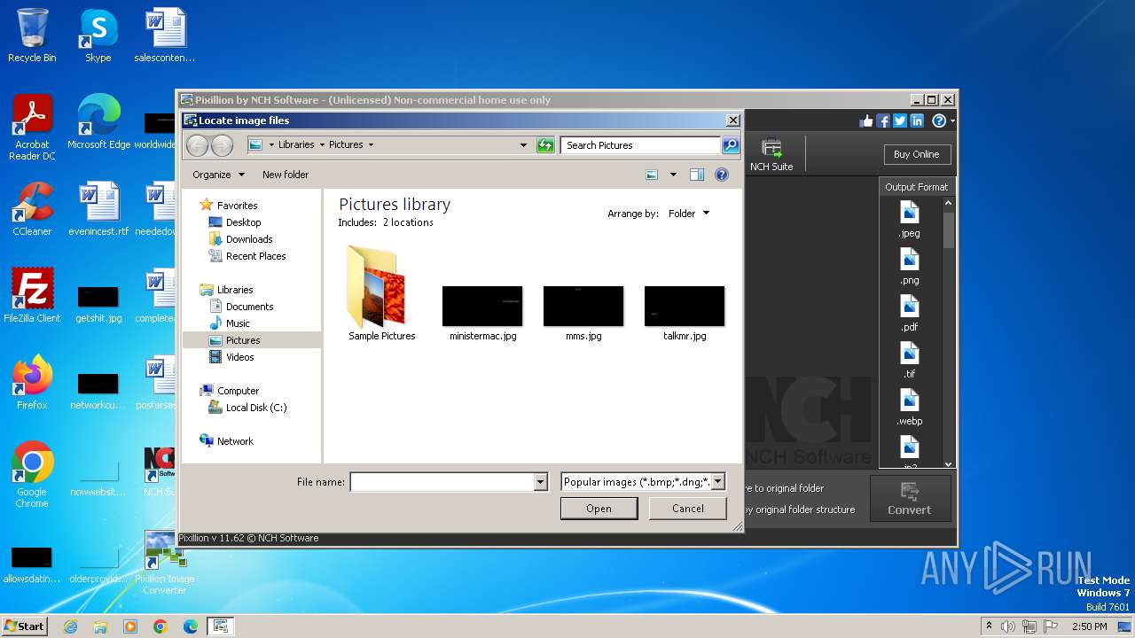Screen dimensions: 1135x638
Task: Refresh the Pictures folder location
Action: pyautogui.click(x=545, y=145)
